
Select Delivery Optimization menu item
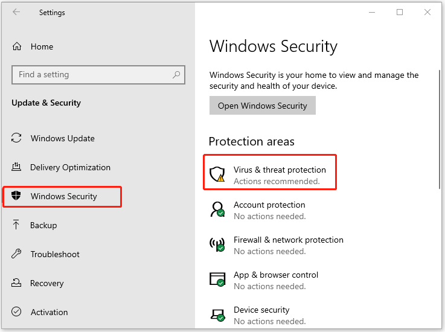(70, 167)
